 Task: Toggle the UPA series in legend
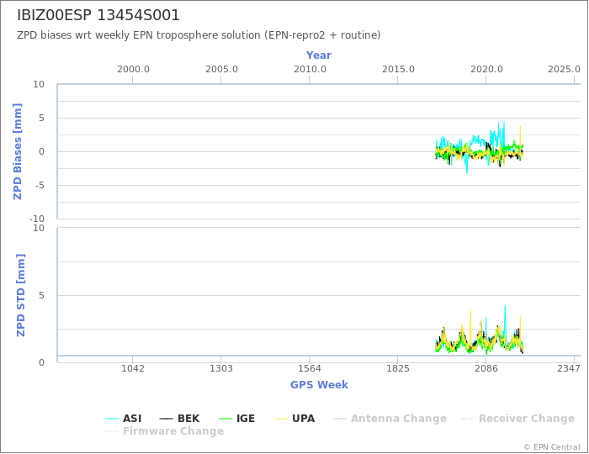point(294,419)
